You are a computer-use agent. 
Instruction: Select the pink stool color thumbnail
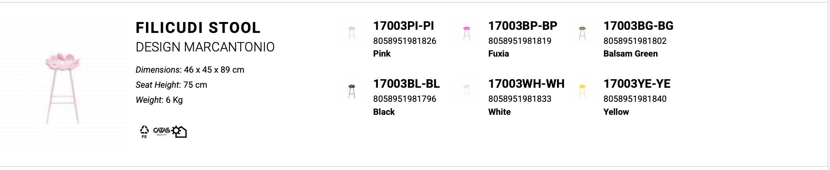pos(351,33)
